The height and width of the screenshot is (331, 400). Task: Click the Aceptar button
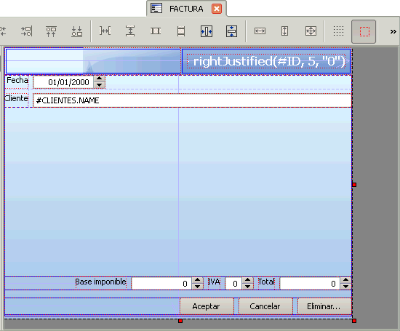coord(207,306)
